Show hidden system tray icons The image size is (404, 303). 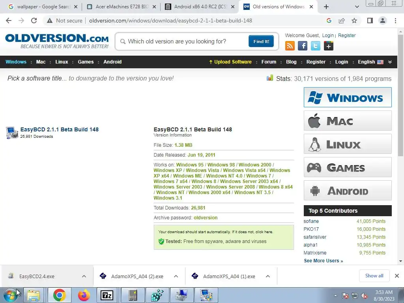pyautogui.click(x=335, y=296)
